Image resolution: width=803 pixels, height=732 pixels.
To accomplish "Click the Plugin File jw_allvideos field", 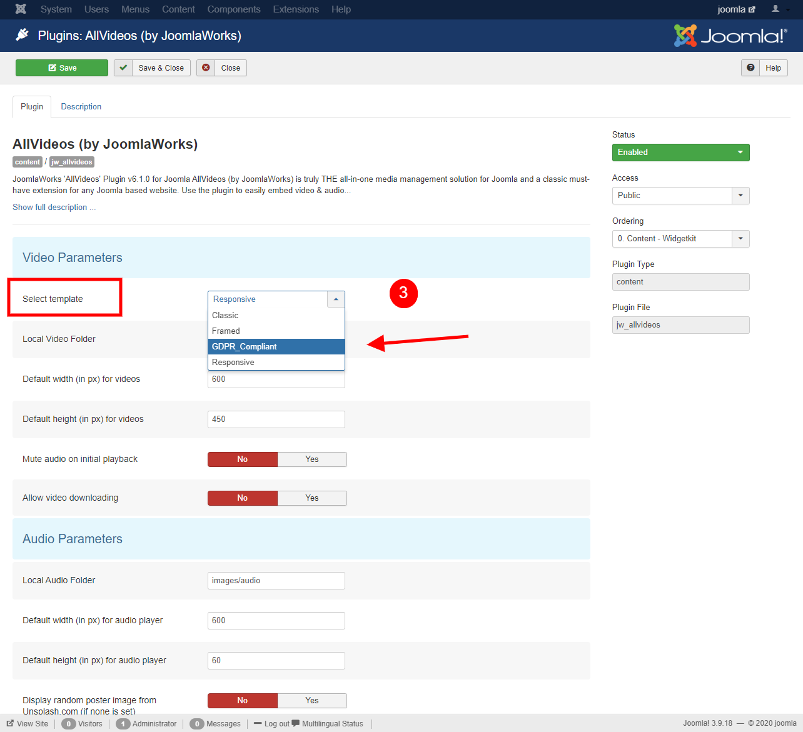I will [x=680, y=325].
